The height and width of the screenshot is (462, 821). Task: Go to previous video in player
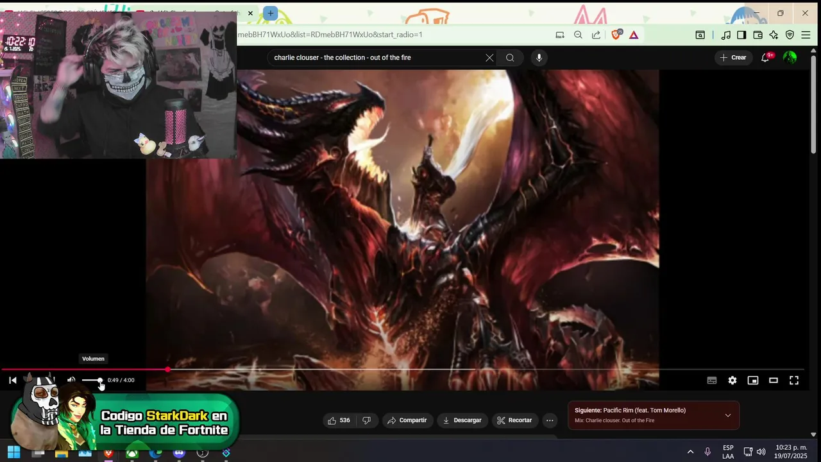pyautogui.click(x=13, y=381)
